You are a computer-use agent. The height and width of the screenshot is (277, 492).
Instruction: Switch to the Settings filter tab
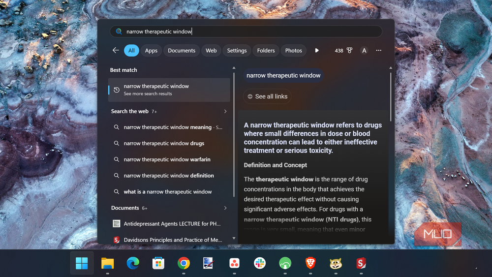(x=237, y=51)
